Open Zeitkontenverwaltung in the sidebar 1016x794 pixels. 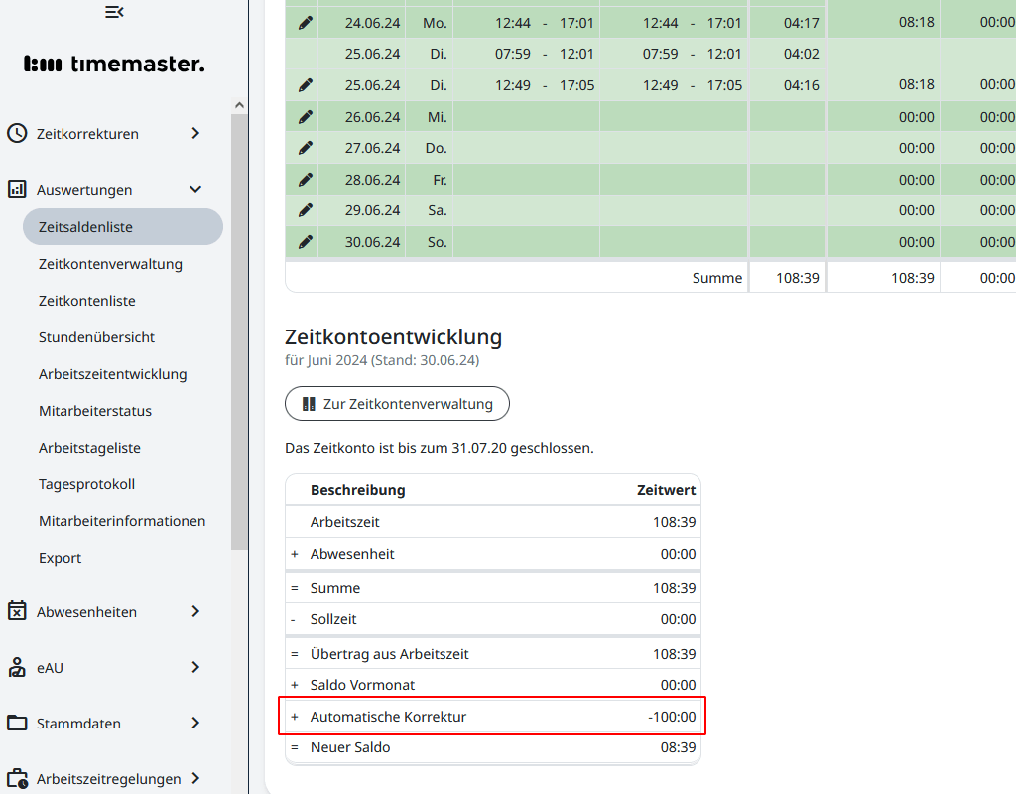tap(110, 264)
